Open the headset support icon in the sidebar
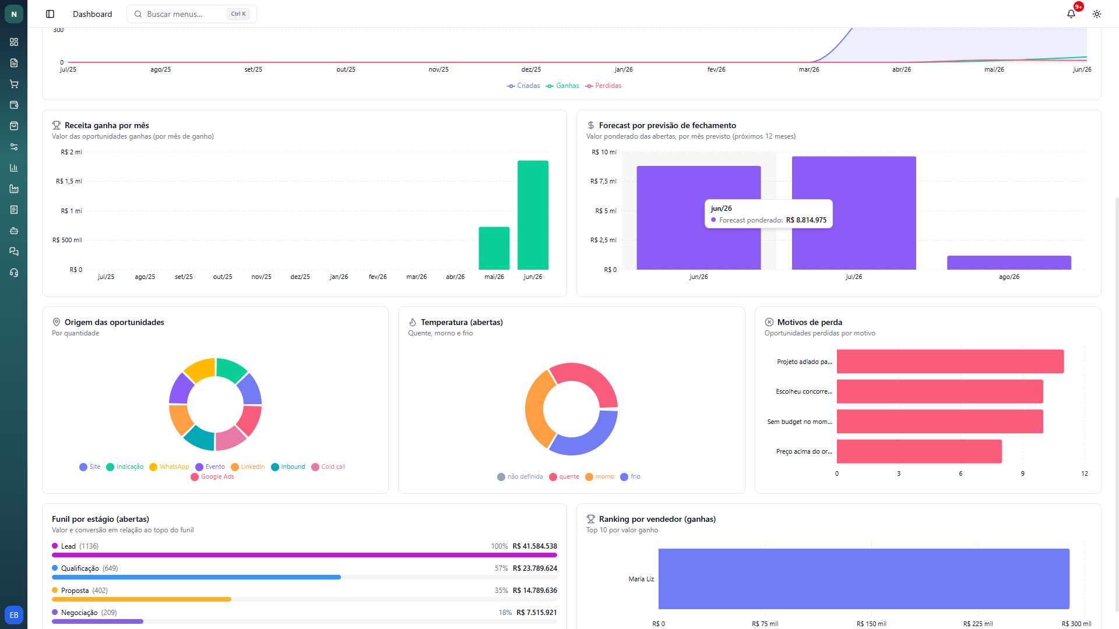 click(14, 273)
